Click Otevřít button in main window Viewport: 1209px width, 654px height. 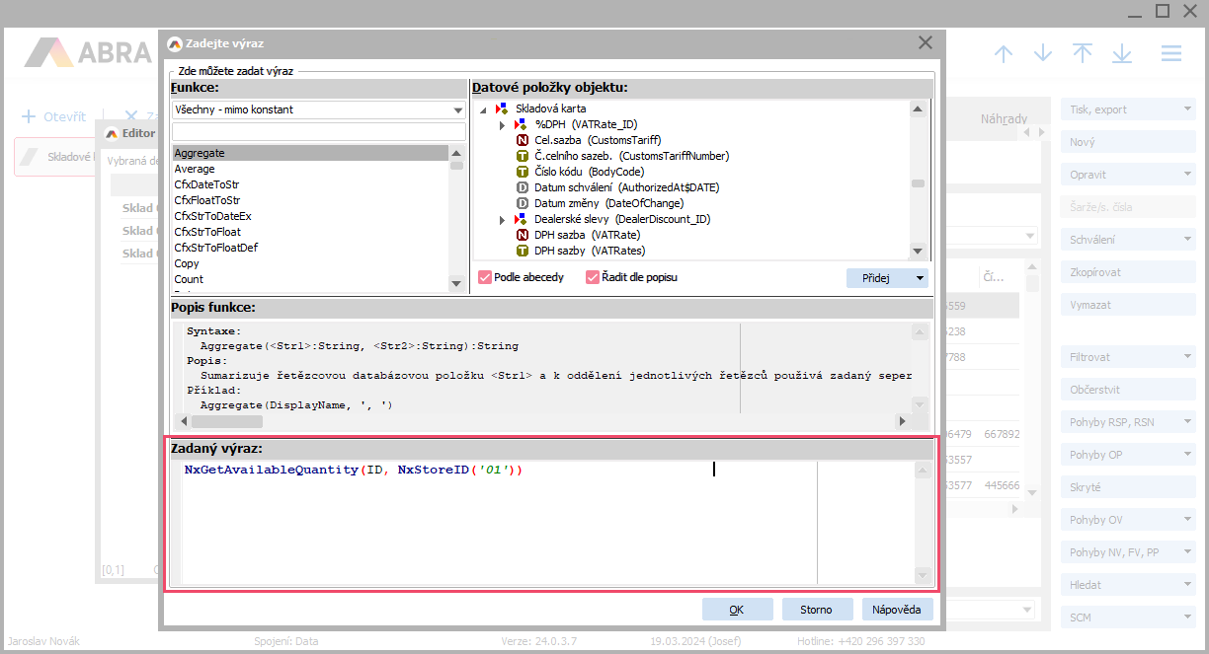pos(54,116)
